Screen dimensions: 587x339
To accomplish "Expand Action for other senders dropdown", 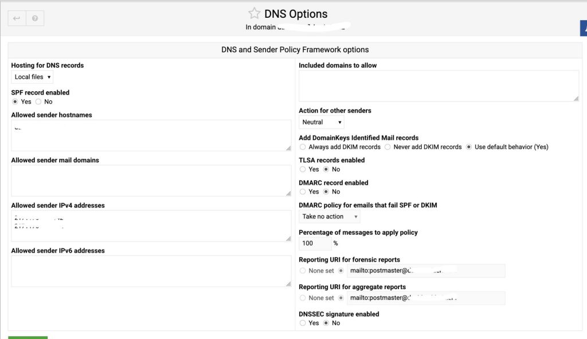I will pos(321,122).
